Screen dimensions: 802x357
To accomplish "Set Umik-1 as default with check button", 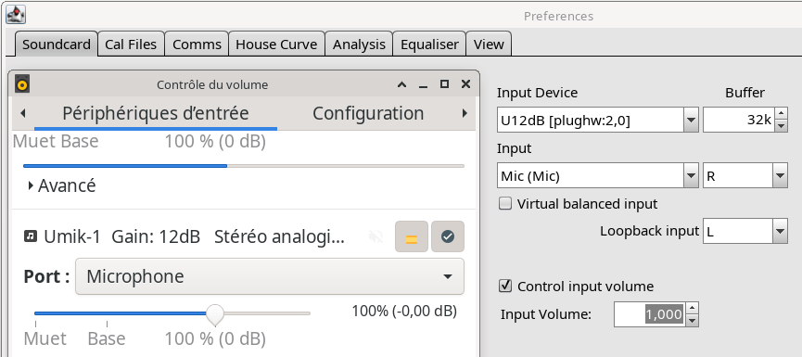I will [448, 236].
